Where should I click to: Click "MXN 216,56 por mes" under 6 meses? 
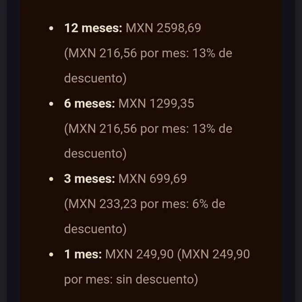(126, 129)
